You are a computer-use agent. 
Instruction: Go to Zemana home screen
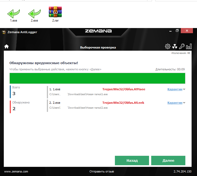coord(7,47)
